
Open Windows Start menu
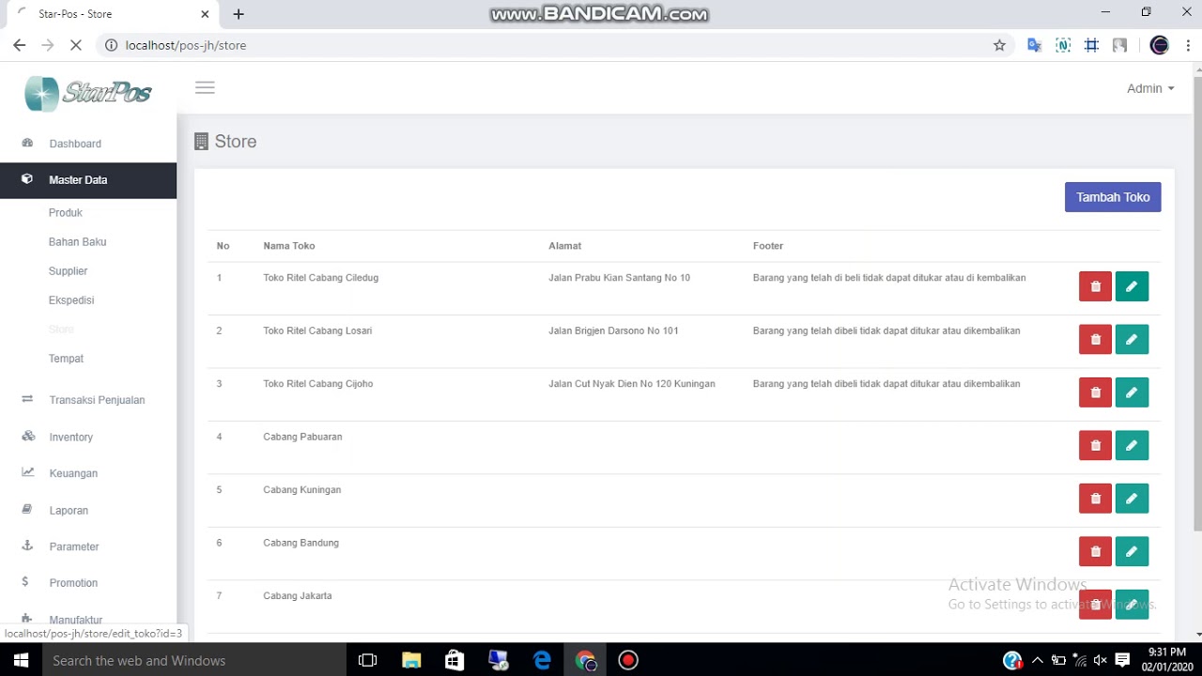[21, 661]
